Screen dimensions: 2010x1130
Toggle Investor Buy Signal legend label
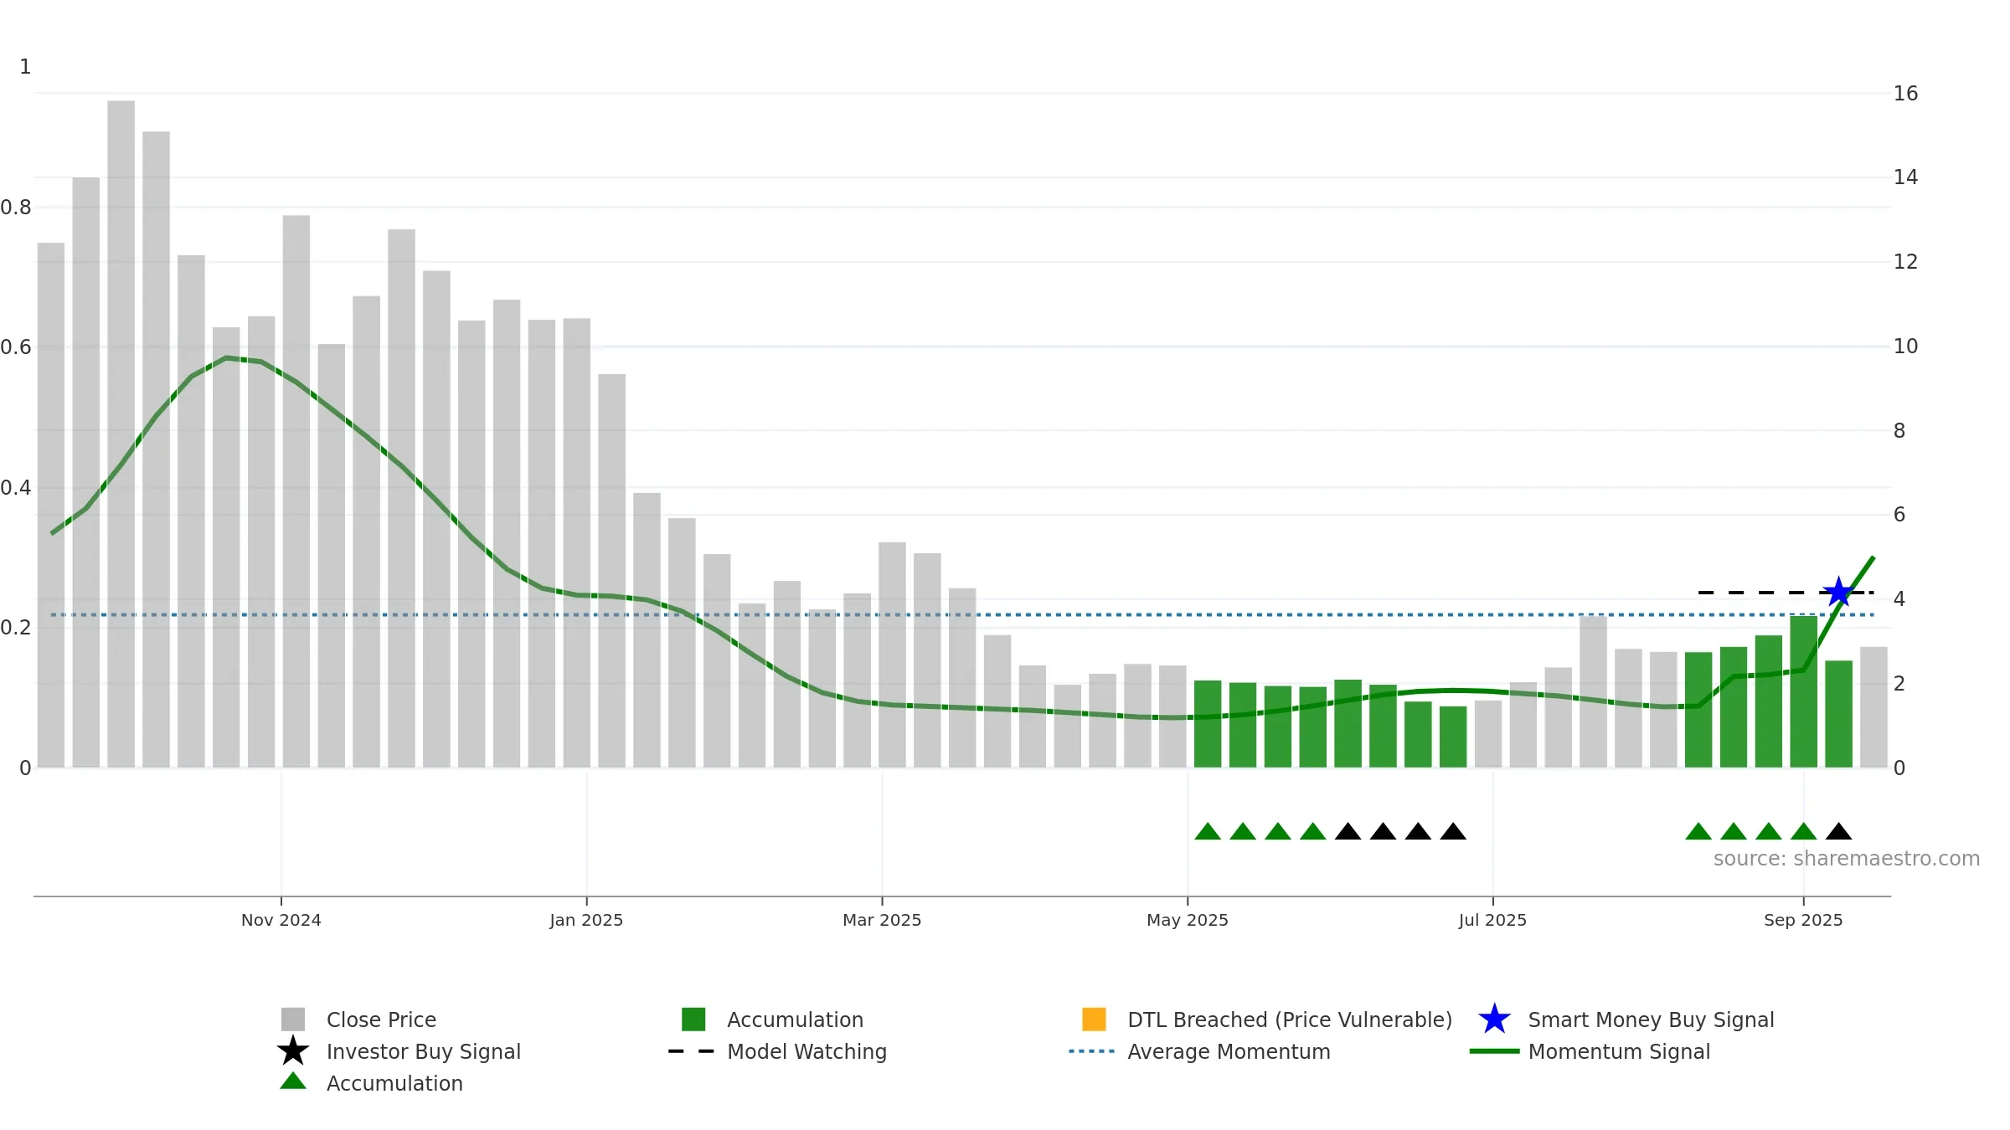pos(424,1051)
